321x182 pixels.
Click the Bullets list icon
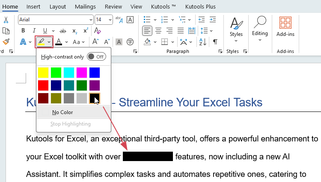pyautogui.click(x=147, y=20)
